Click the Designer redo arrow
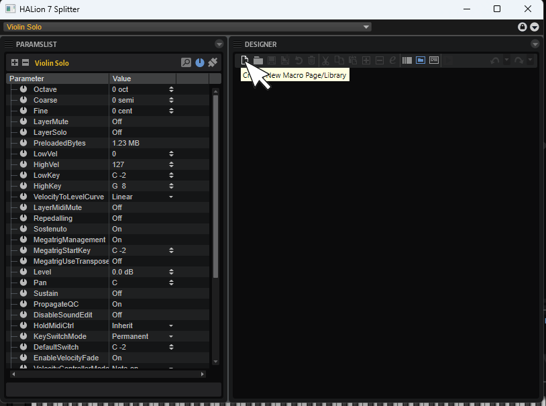Viewport: 546px width, 406px height. tap(519, 60)
